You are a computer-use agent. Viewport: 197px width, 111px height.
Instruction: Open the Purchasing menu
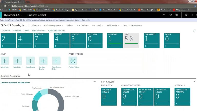point(83,25)
